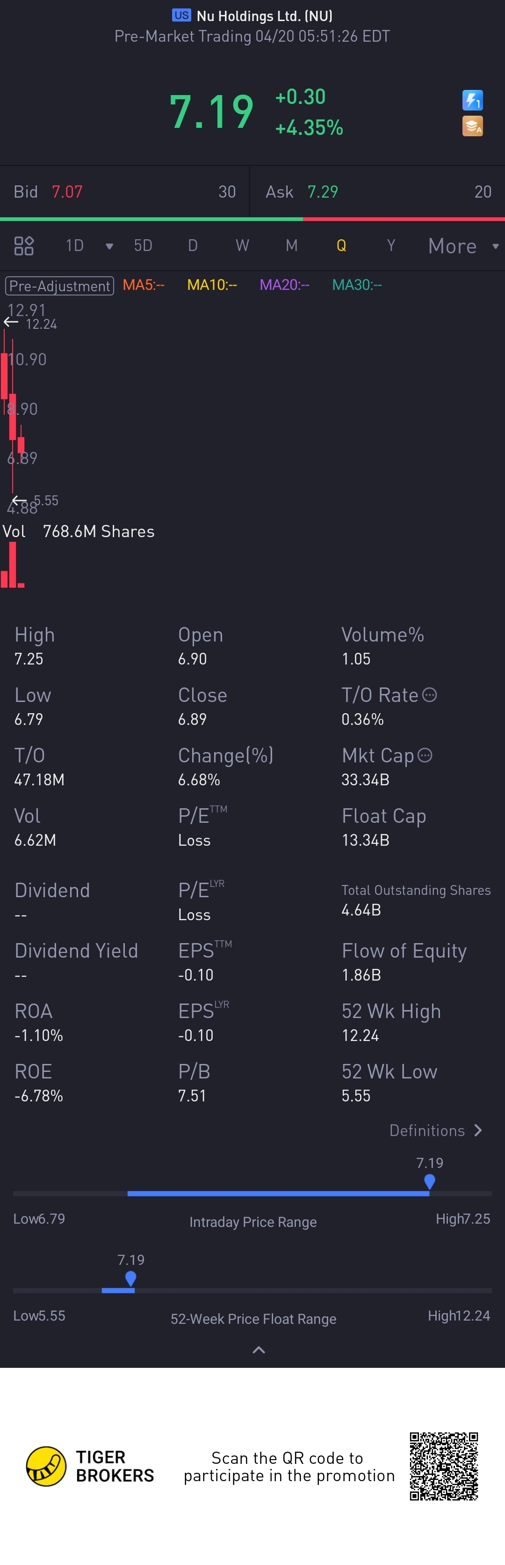The width and height of the screenshot is (505, 1565).
Task: Toggle the MA5 indicator label
Action: [143, 285]
